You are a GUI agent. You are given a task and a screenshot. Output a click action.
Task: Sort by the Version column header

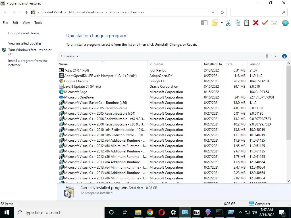coord(266,64)
